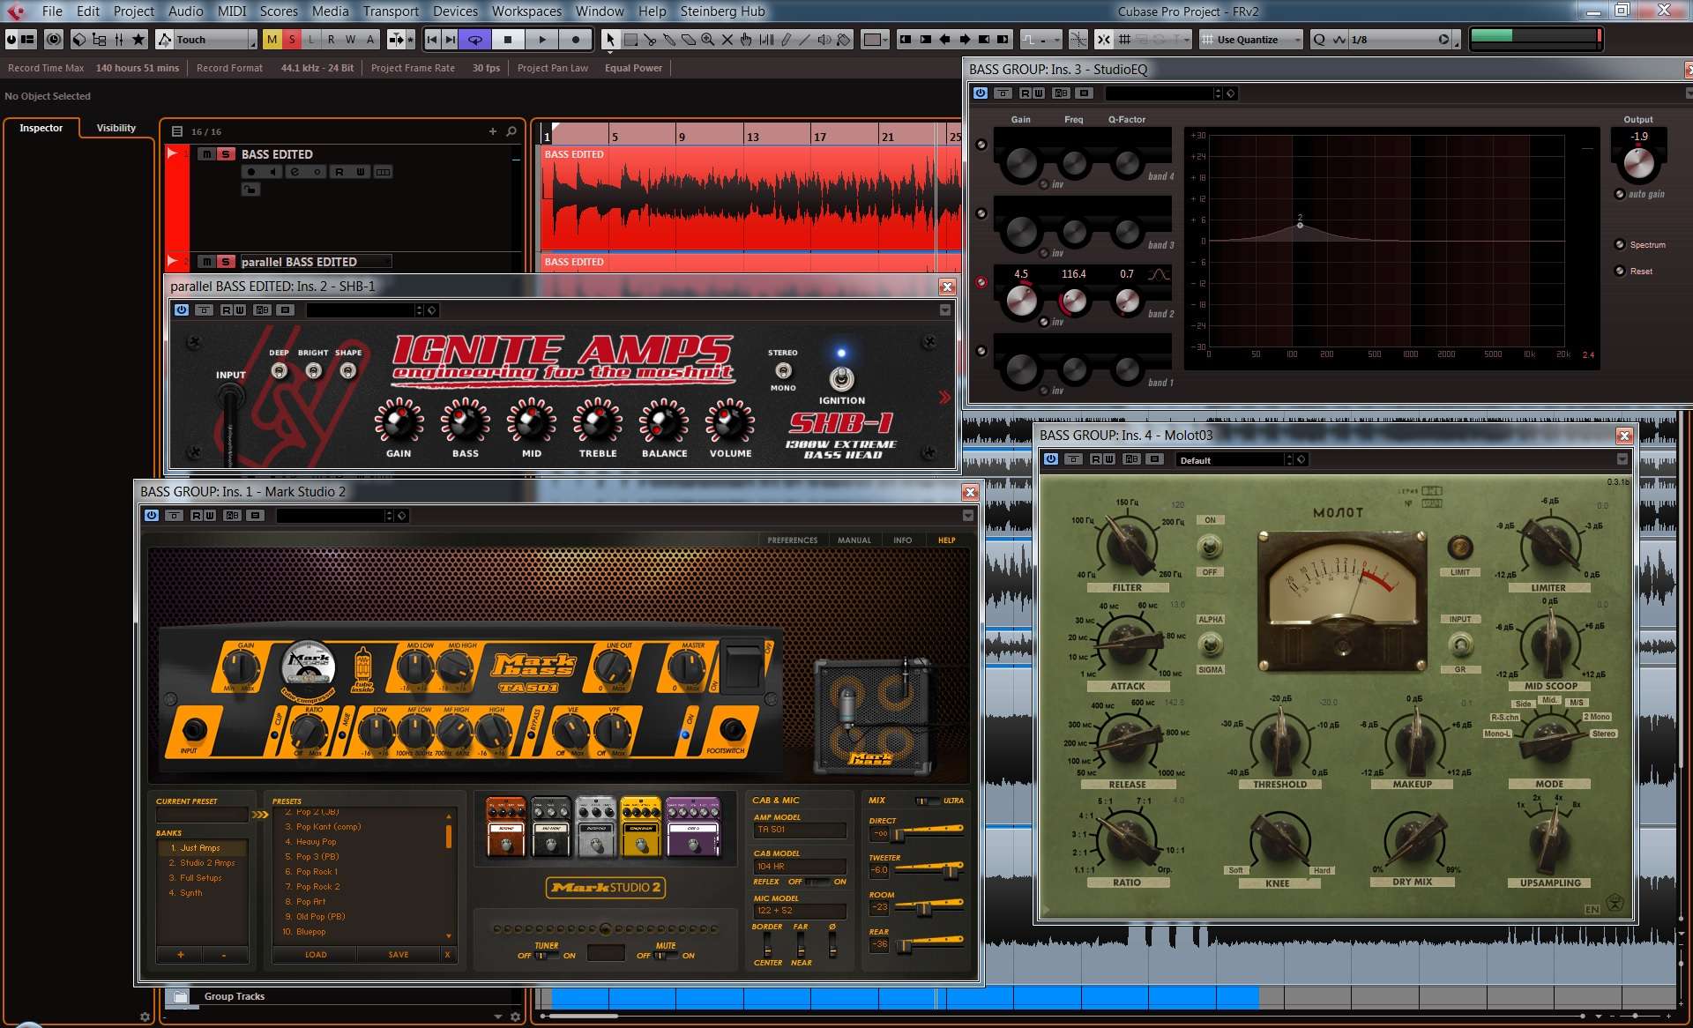Expand the SHB-1 plugin functions menu arrow
The width and height of the screenshot is (1693, 1028).
[x=944, y=310]
